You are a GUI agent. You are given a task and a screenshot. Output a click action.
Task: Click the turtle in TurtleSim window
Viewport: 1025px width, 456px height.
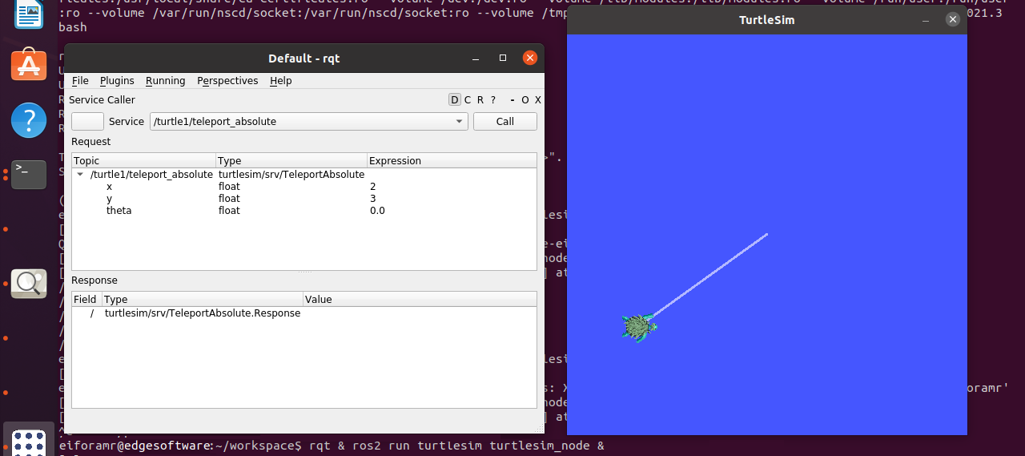tap(638, 327)
